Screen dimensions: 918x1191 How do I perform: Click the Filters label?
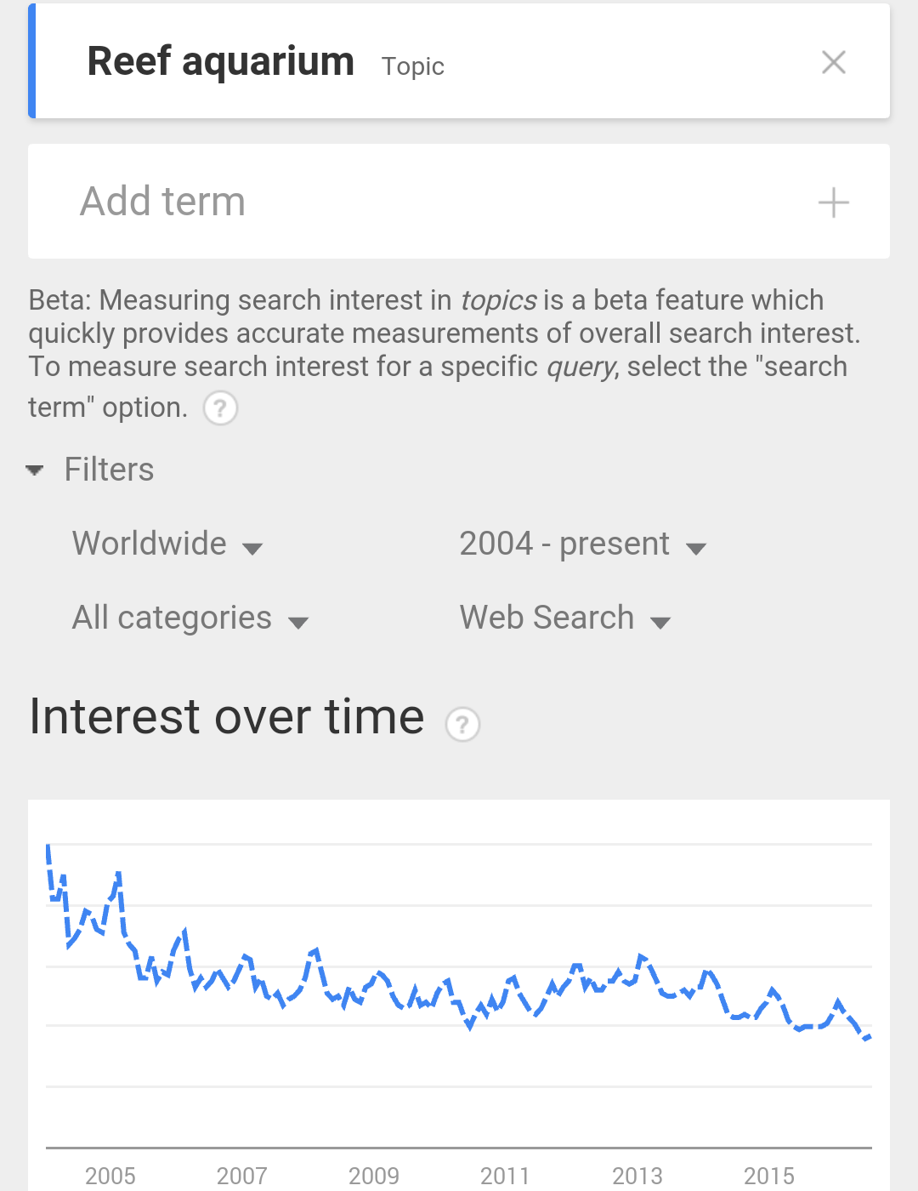[x=109, y=470]
